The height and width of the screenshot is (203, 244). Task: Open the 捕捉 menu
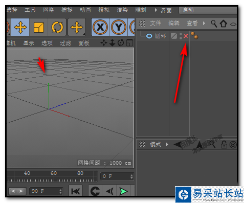point(67,10)
